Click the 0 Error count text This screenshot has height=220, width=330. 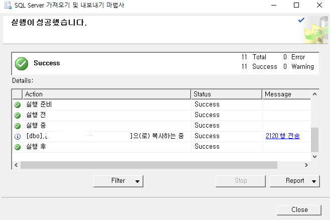[294, 57]
